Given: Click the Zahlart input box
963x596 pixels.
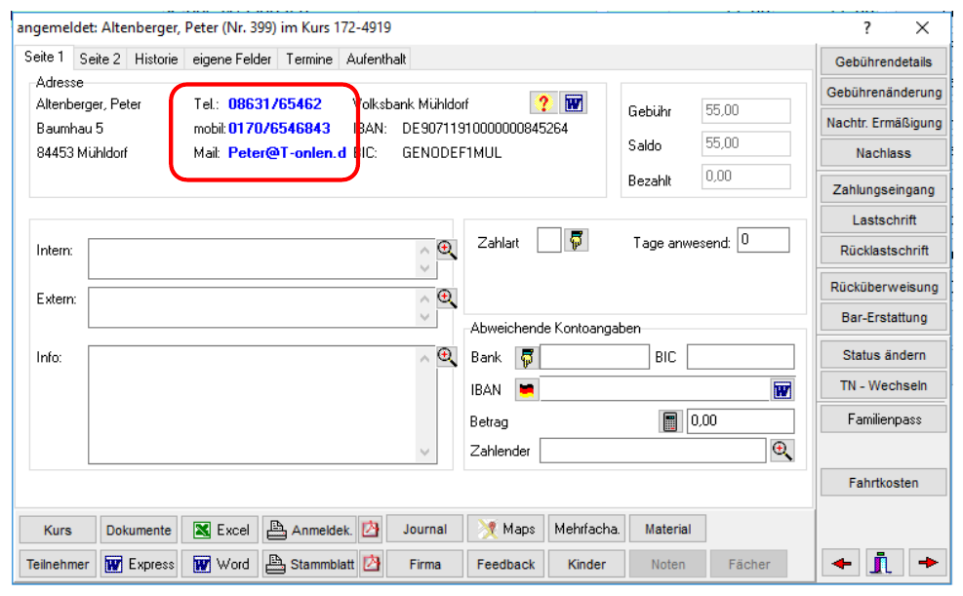Looking at the screenshot, I should point(549,240).
